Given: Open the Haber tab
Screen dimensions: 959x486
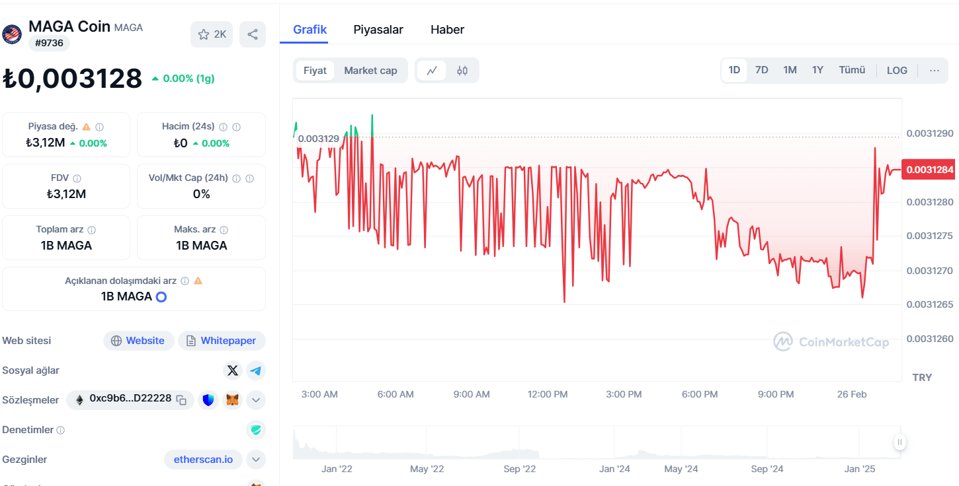Looking at the screenshot, I should pos(447,30).
